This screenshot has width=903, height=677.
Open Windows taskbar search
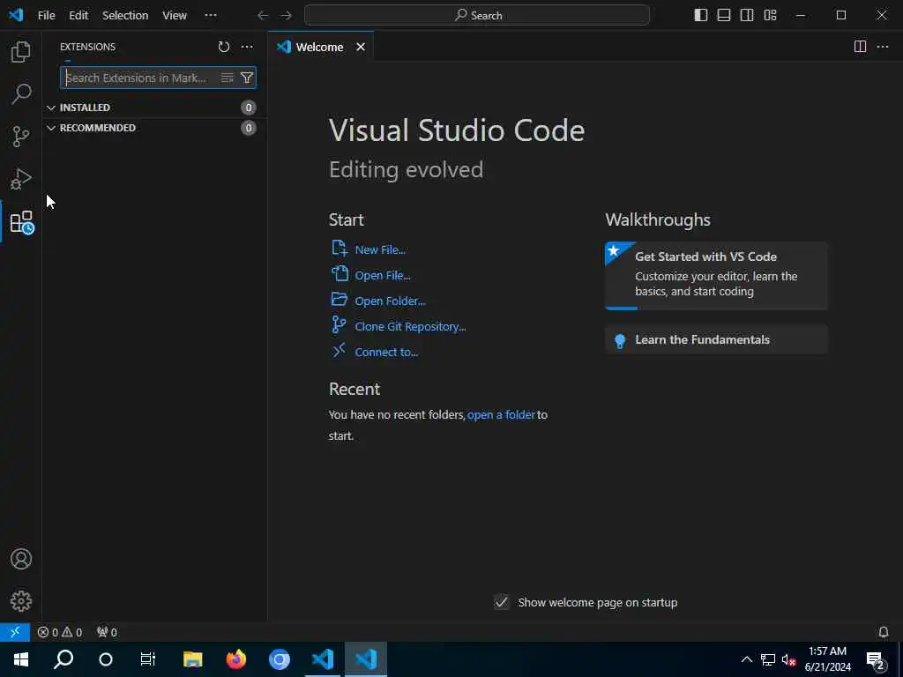63,659
